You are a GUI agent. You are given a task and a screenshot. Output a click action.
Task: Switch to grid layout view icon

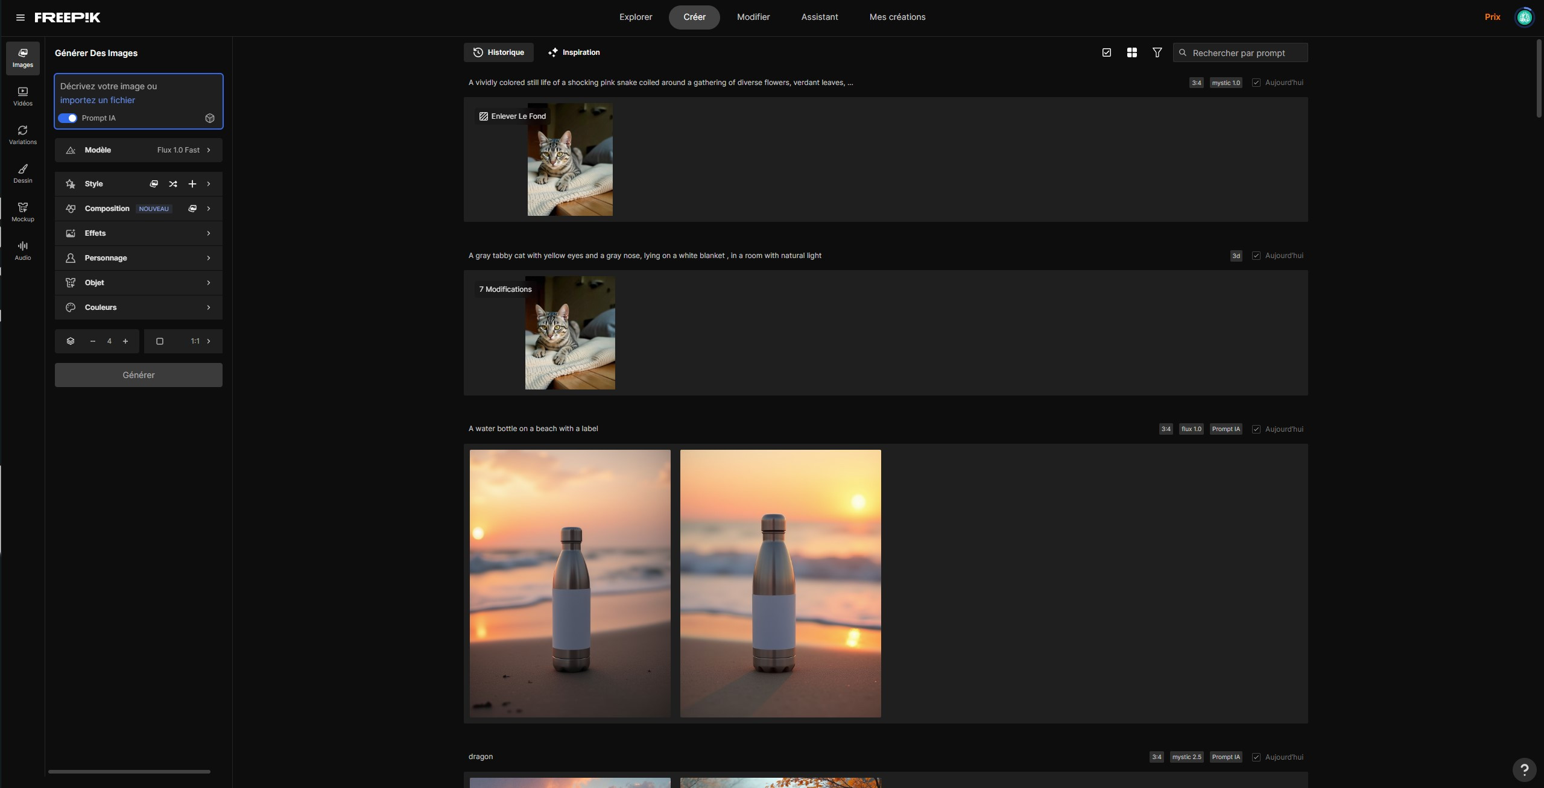1131,52
